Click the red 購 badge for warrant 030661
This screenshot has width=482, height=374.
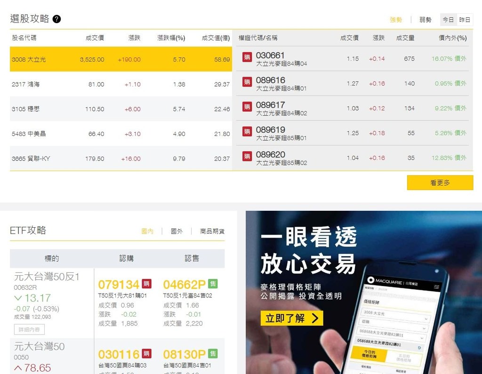click(247, 57)
